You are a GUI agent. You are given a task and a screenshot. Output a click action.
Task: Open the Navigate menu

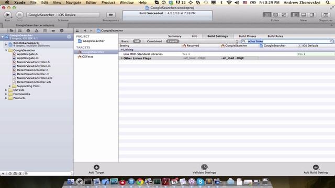[x=73, y=3]
